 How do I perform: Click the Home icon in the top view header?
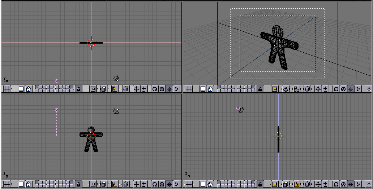(x=28, y=89)
